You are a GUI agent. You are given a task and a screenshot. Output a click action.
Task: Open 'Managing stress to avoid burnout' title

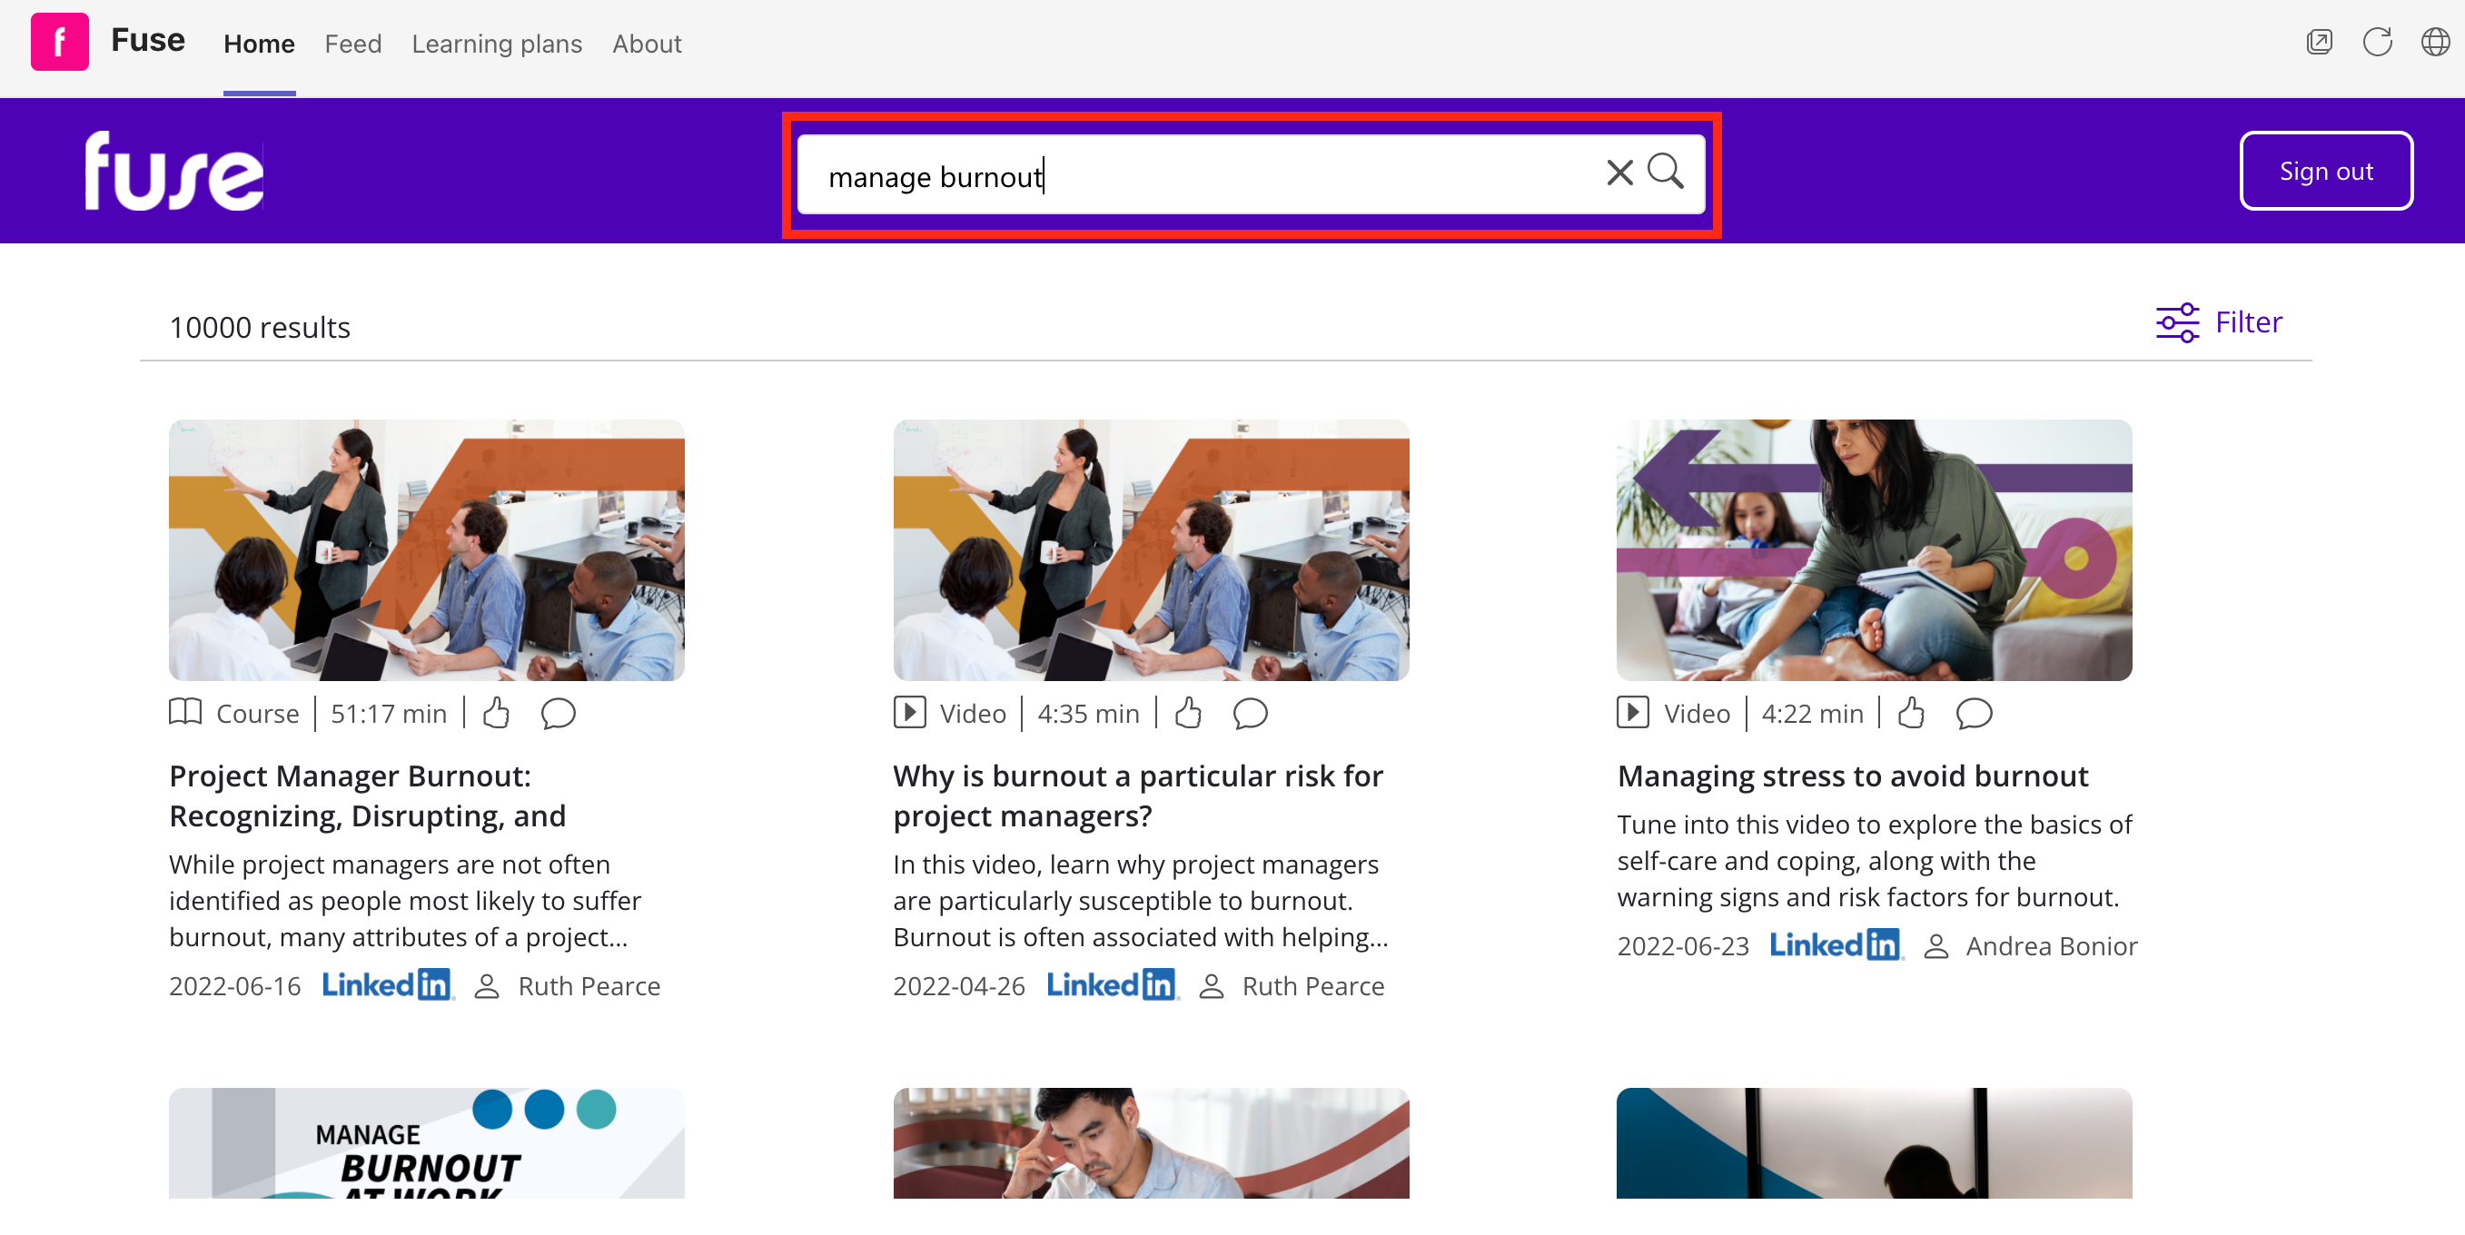[x=1852, y=776]
